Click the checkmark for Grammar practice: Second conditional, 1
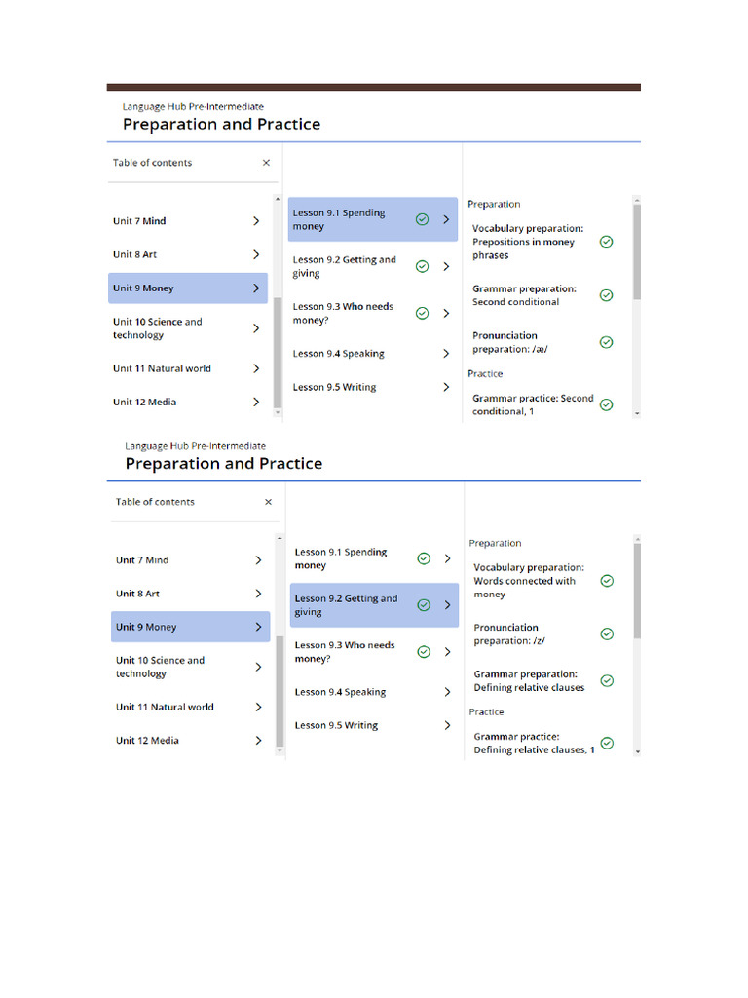The height and width of the screenshot is (998, 748). tap(606, 404)
